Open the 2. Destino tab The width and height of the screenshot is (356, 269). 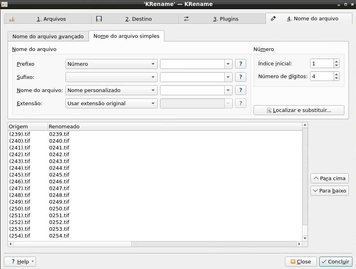tap(134, 19)
